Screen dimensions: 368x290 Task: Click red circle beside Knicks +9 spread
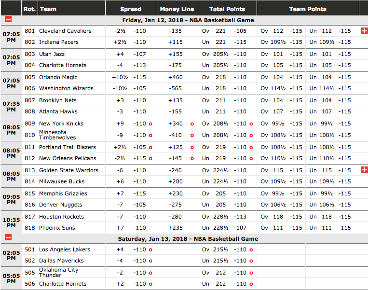point(150,124)
